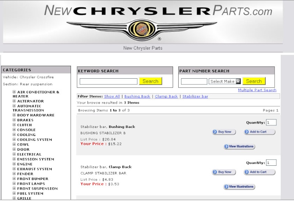294x201 pixels.
Task: Expand the Air Conditioner & Heater category
Action: [x=14, y=92]
